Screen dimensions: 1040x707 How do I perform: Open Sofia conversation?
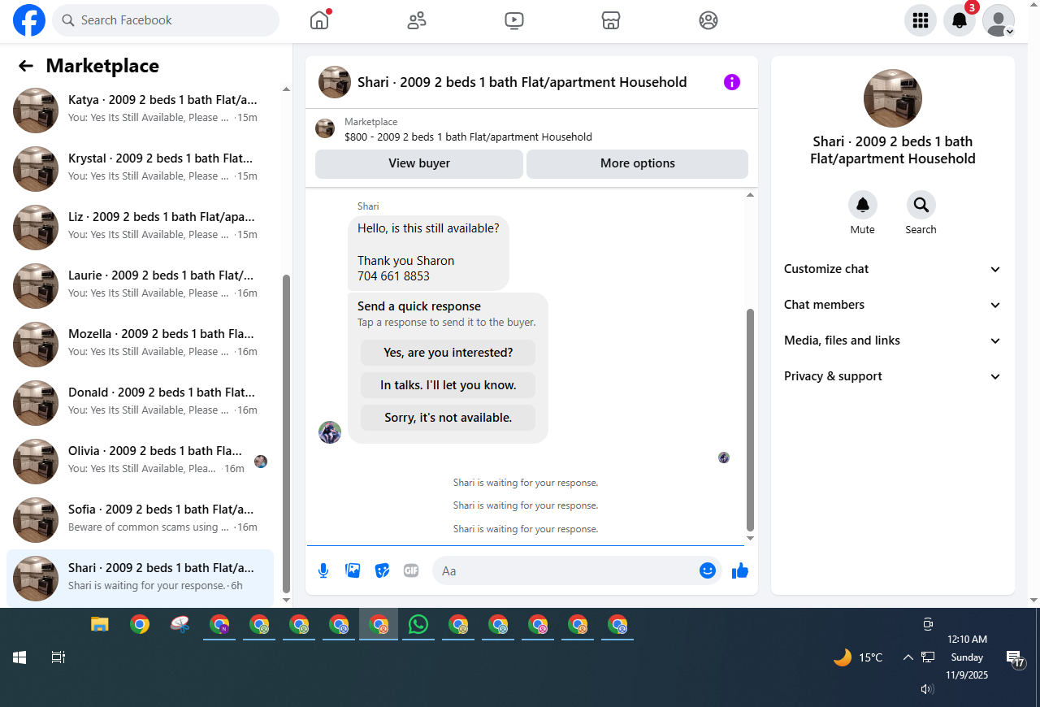(140, 519)
